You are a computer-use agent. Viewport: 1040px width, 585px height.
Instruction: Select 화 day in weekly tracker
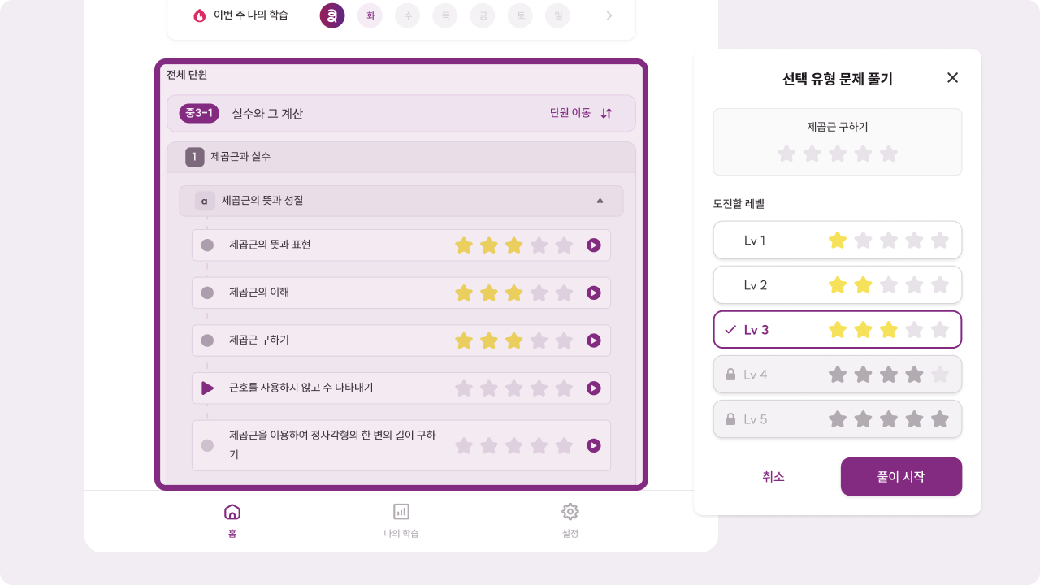point(370,15)
